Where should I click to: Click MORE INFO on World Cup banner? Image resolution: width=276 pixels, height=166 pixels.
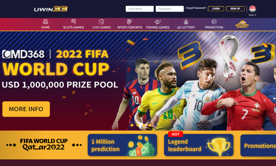[26, 109]
